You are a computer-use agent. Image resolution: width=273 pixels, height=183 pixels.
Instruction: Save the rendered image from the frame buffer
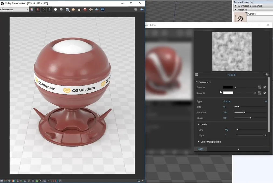click(67, 9)
